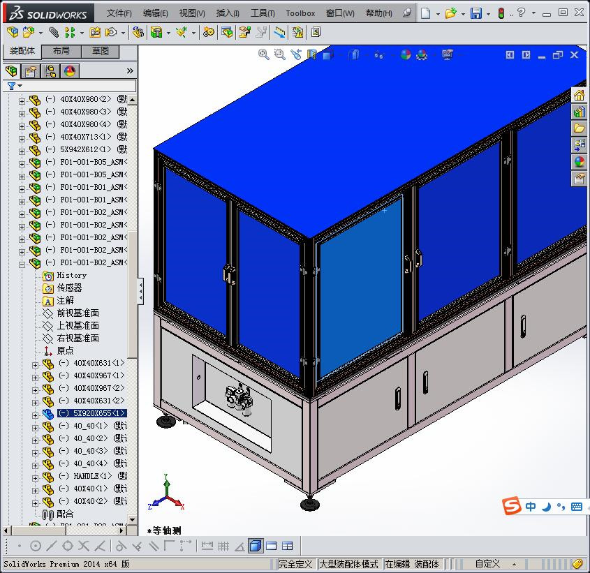Screen dimensions: 590x573
Task: Toggle the Sogou soft keyboard icon
Action: tap(577, 507)
